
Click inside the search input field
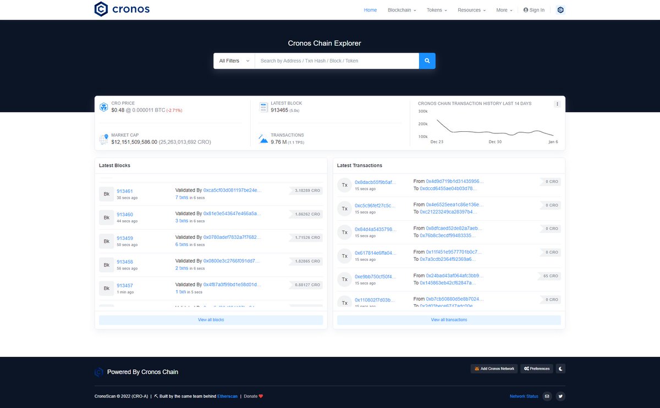click(330, 60)
